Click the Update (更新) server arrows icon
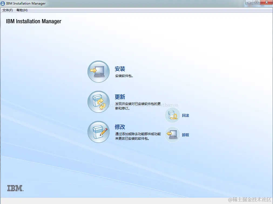 pyautogui.click(x=99, y=102)
